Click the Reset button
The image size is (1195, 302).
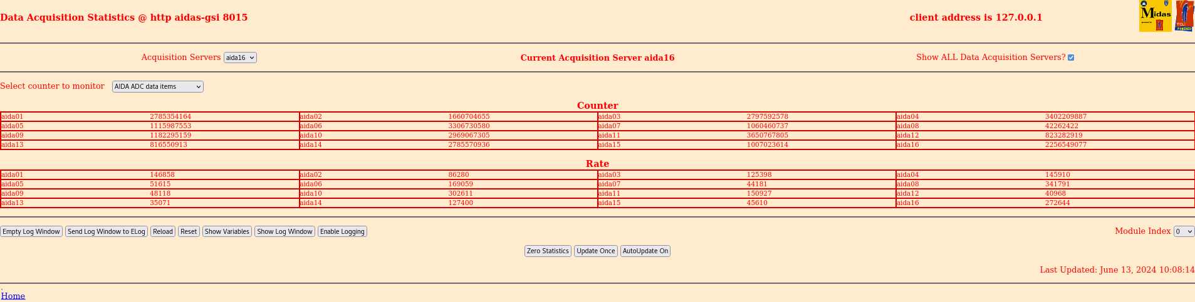coord(189,231)
